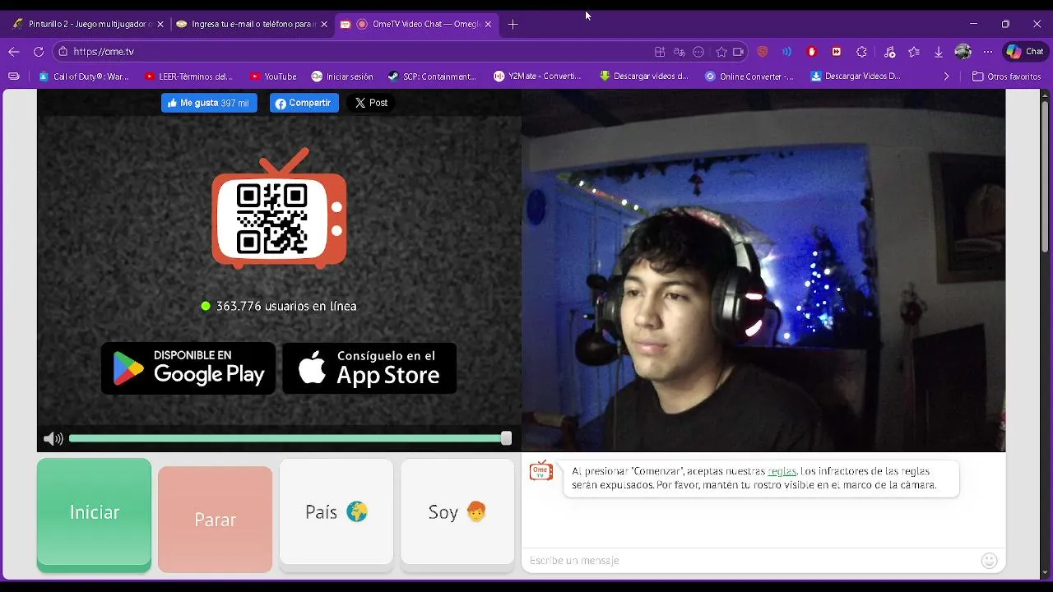
Task: Click the OmeTV QR code logo
Action: tap(279, 209)
